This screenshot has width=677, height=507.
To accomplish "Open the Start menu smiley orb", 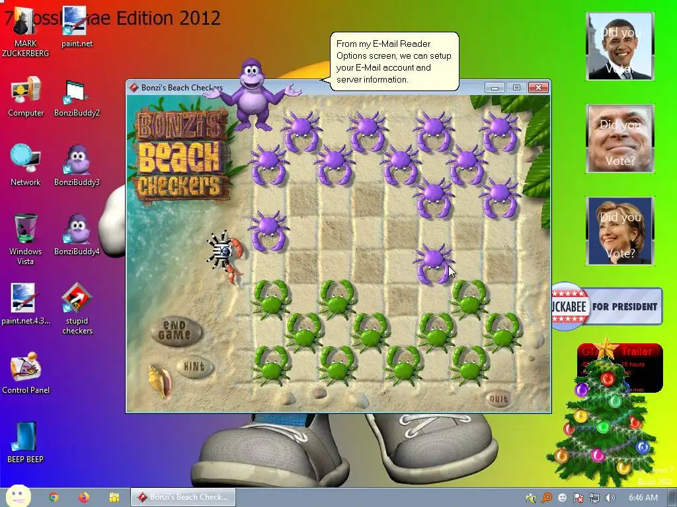I will (19, 496).
